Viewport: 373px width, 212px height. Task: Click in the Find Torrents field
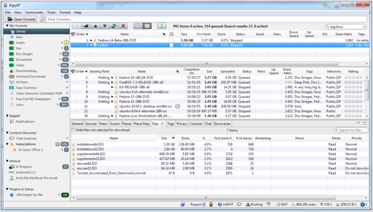(x=206, y=19)
